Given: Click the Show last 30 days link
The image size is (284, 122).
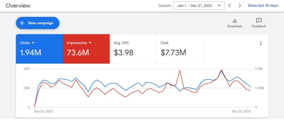Looking at the screenshot, I should (263, 6).
